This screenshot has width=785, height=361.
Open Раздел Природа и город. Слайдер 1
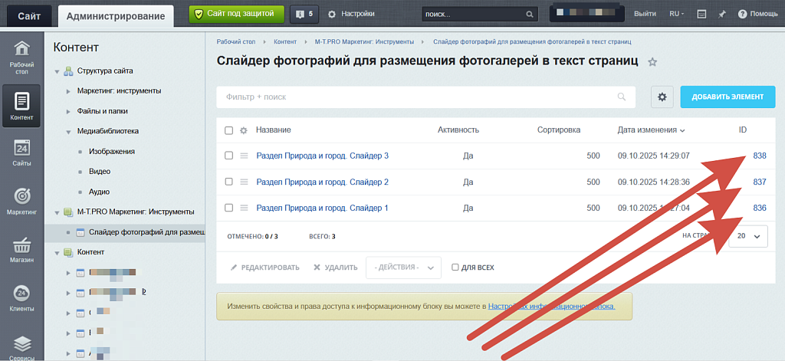click(x=322, y=208)
